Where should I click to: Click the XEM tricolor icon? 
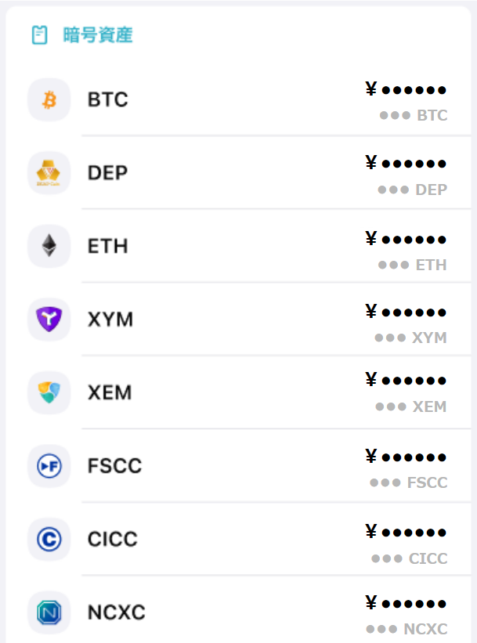click(x=49, y=392)
